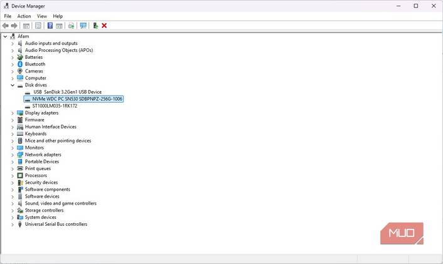Select the Disk drives label

[x=36, y=85]
